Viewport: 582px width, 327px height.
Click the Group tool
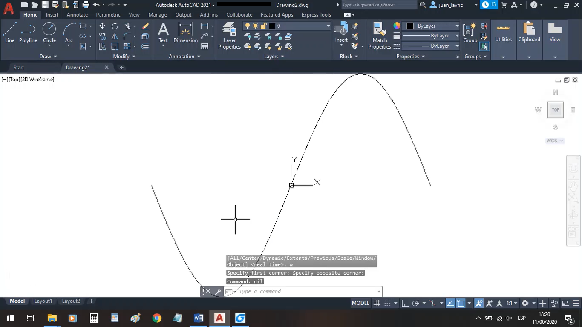pos(470,33)
